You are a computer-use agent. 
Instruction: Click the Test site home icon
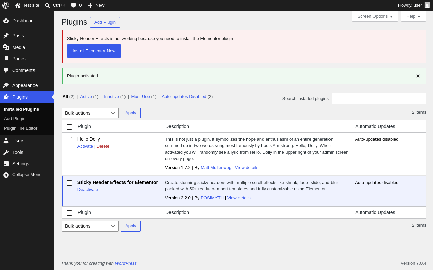tap(18, 5)
